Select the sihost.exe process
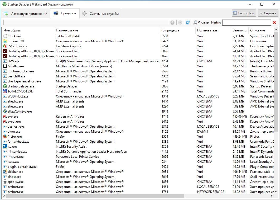 [138, 176]
